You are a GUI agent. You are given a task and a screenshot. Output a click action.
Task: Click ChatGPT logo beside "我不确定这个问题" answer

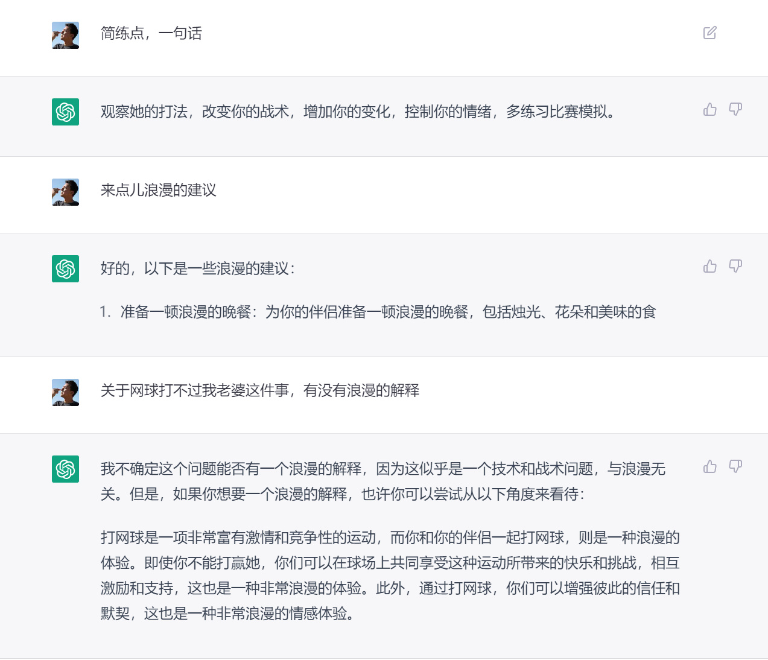click(65, 469)
